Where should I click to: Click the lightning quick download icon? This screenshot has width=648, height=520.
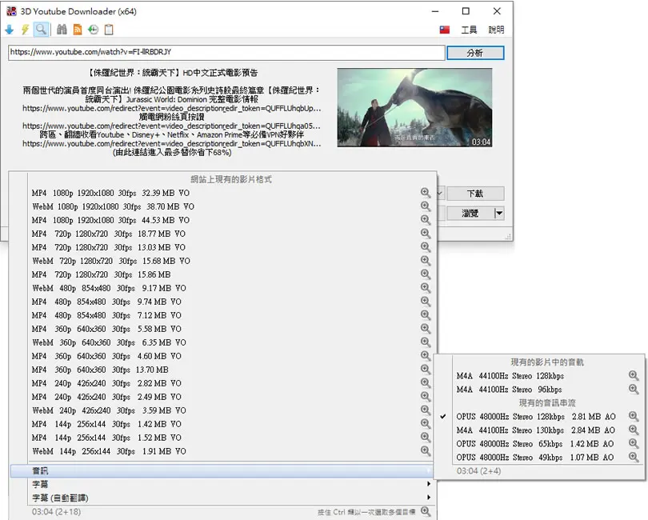click(x=26, y=30)
